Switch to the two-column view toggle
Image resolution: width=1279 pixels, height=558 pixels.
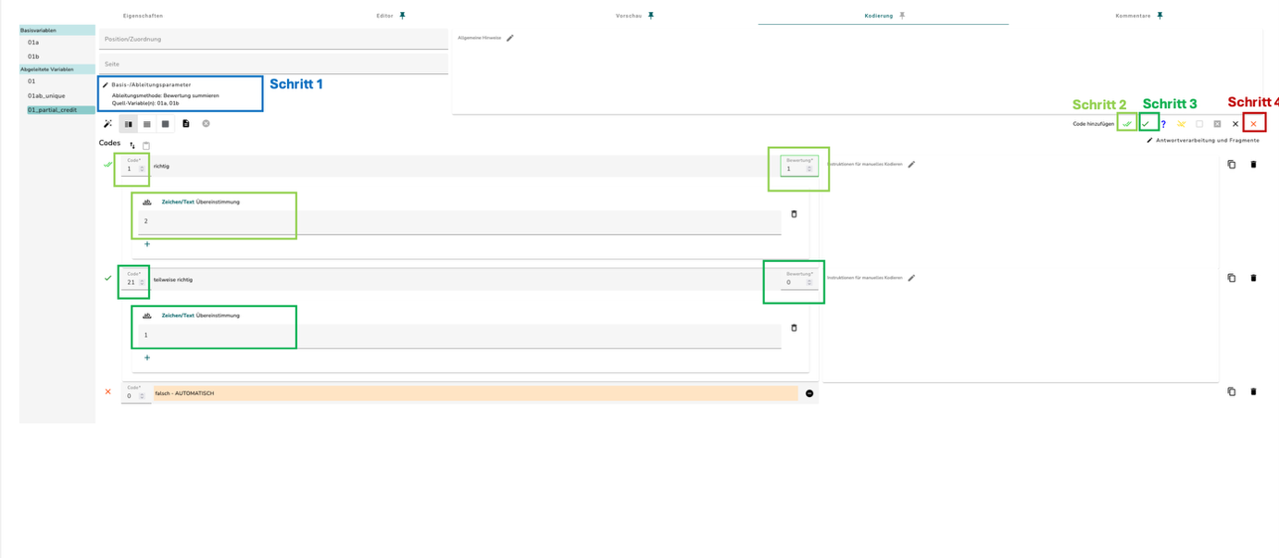tap(128, 124)
